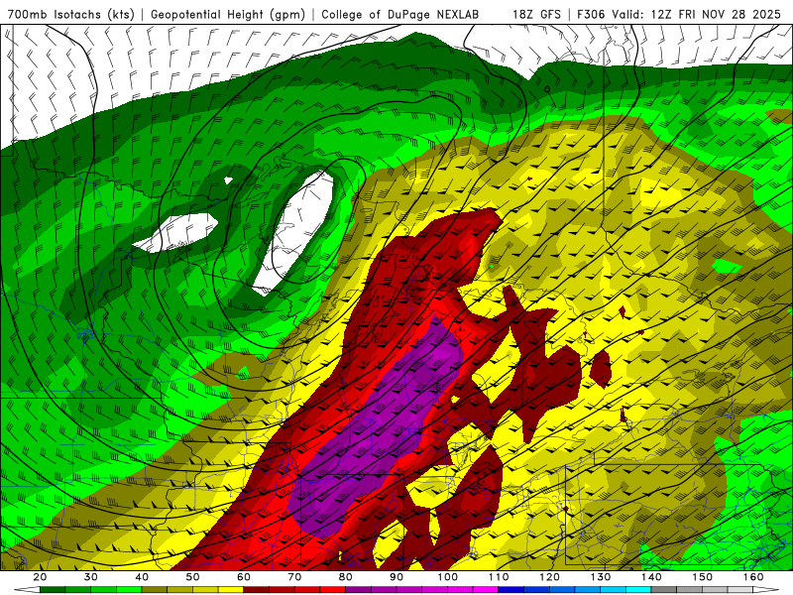
Task: Click the dark blue swatch right of '110'
Action: click(511, 590)
